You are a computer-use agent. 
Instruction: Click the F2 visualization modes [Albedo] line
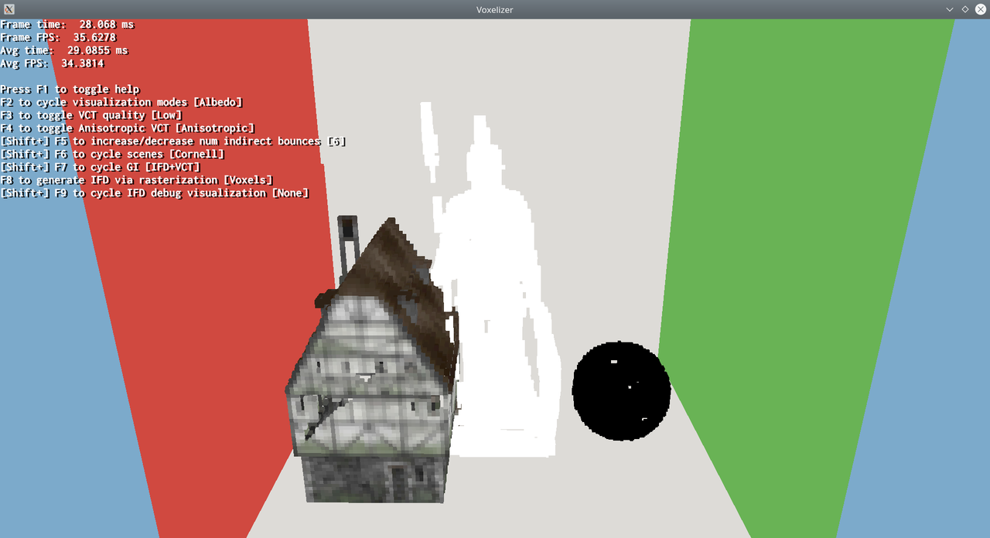tap(121, 102)
